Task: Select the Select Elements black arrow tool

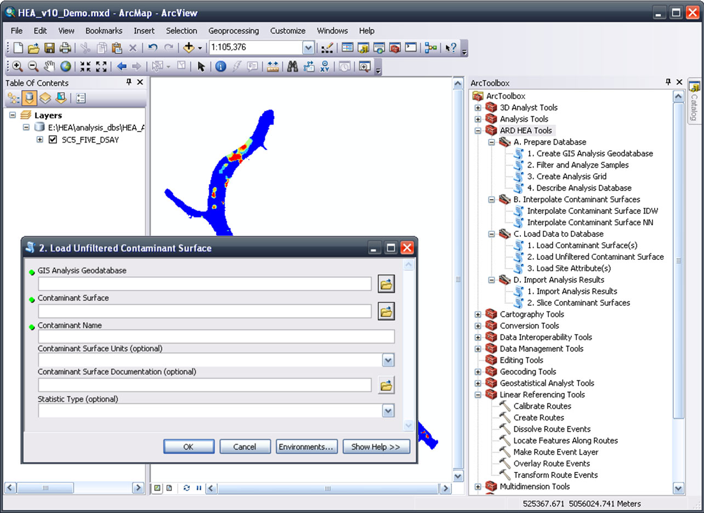Action: click(201, 66)
